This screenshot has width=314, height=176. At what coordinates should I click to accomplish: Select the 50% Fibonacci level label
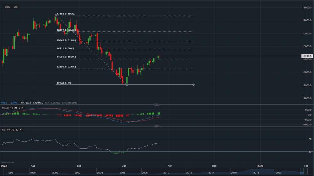point(65,49)
